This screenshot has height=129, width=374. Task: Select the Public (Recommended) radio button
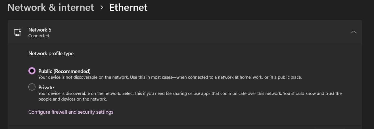point(32,71)
